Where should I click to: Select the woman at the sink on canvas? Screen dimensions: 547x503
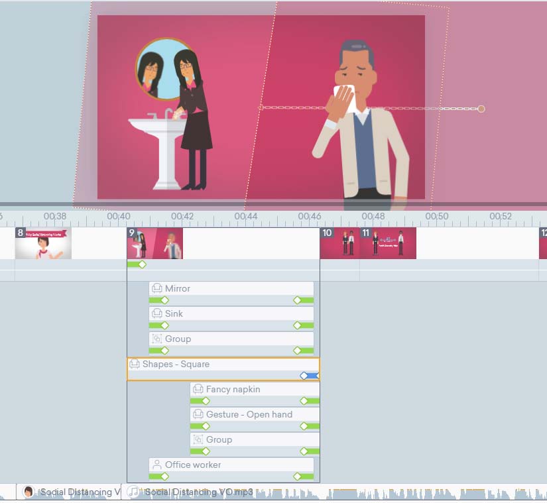192,120
